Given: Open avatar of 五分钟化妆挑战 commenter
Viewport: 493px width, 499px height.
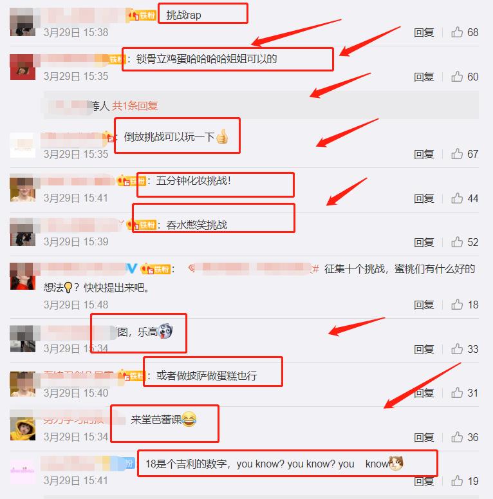Looking at the screenshot, I should (23, 188).
